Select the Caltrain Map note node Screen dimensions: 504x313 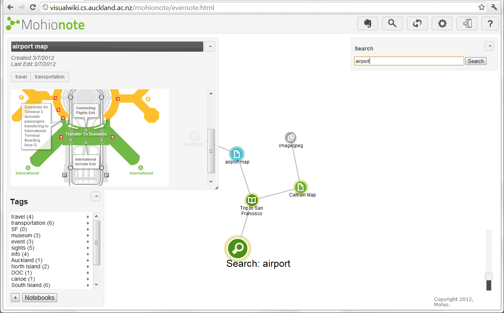(x=300, y=187)
